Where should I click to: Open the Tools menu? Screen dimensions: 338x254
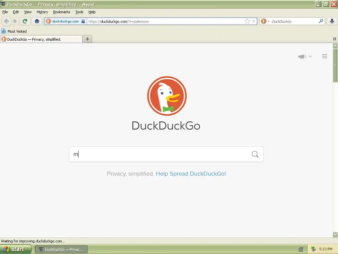point(79,12)
